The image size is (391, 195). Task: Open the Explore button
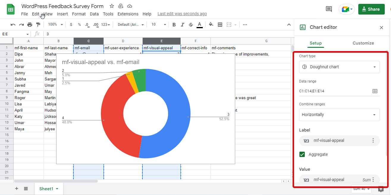(x=381, y=189)
